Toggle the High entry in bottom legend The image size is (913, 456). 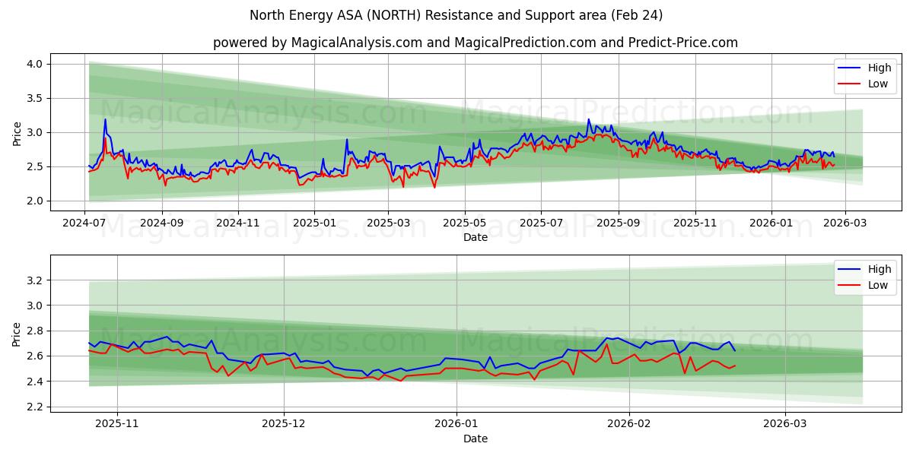(x=880, y=268)
